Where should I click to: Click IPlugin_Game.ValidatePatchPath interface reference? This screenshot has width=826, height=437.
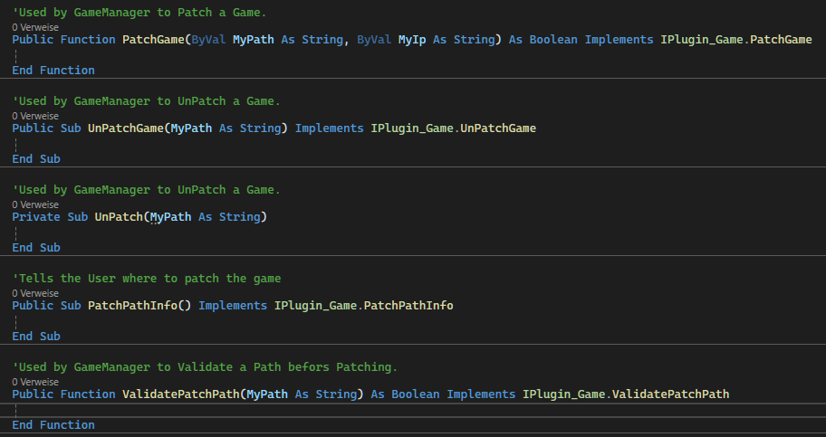[x=626, y=394]
